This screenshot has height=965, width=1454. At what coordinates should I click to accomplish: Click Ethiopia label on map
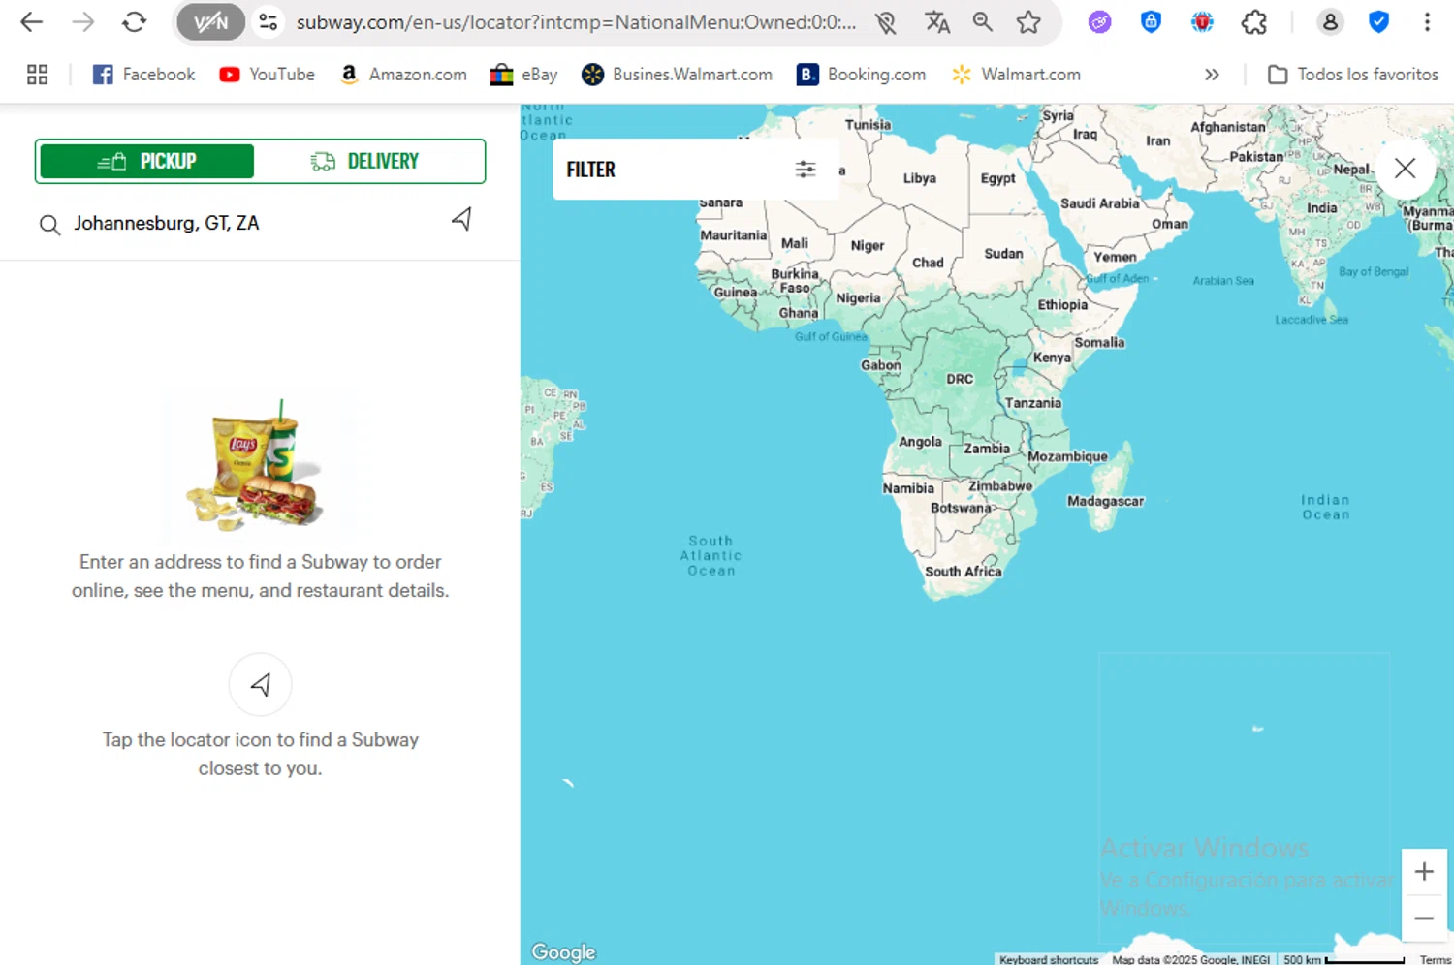(x=1062, y=305)
